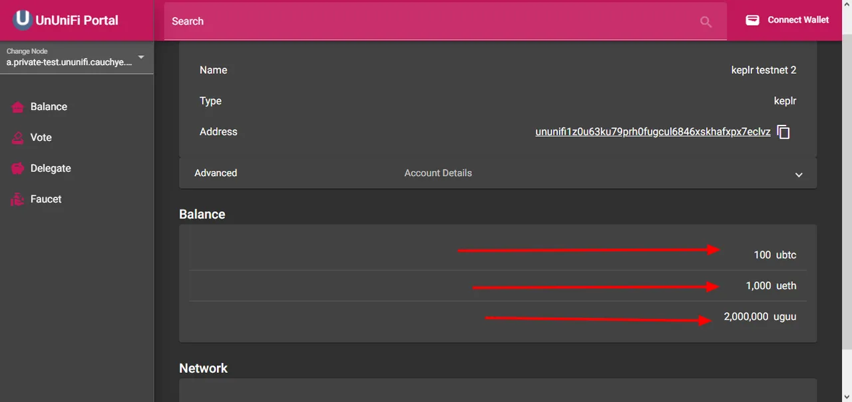
Task: Click the Change Node label
Action: click(27, 51)
